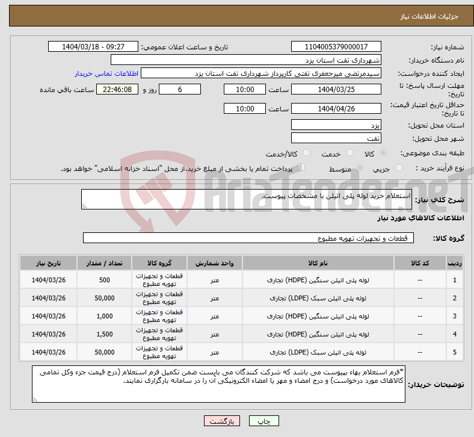Select the کالا/خدمت radio button
The image size is (474, 437).
307,153
